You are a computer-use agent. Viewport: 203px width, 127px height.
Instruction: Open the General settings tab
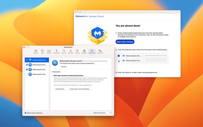pyautogui.click(x=36, y=52)
